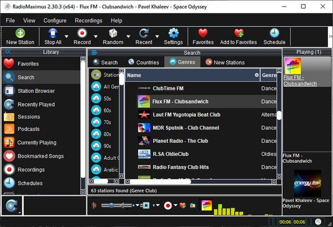The height and width of the screenshot is (227, 333).
Task: Open dropdown next to player stop button
Action: (158, 205)
